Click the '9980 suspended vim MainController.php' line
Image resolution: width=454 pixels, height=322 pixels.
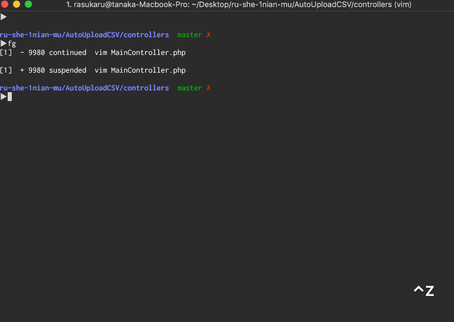93,70
